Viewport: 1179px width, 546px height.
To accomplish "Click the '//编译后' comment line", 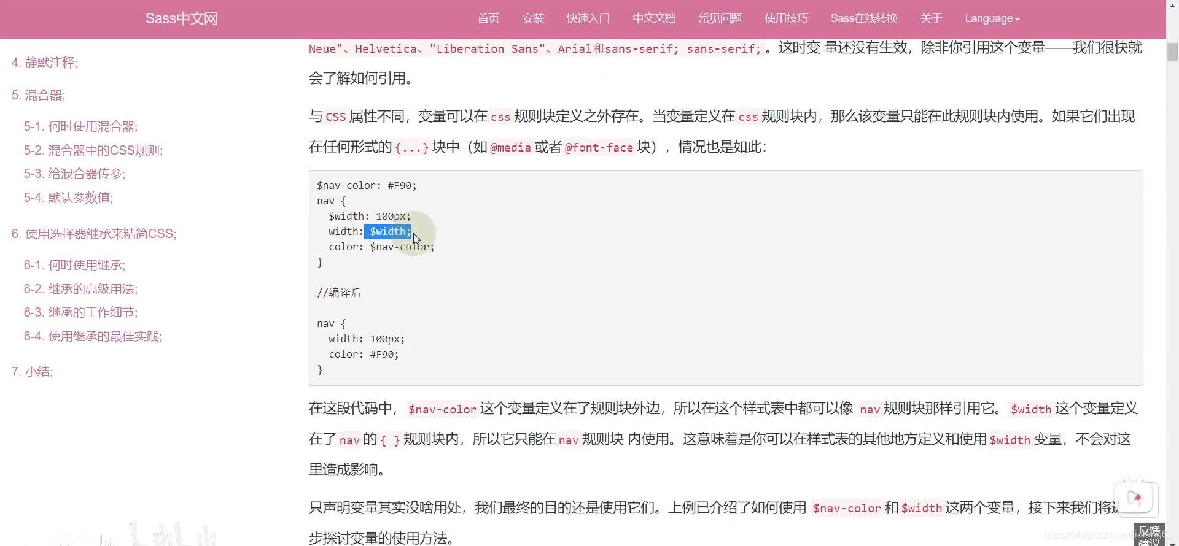I will point(339,293).
